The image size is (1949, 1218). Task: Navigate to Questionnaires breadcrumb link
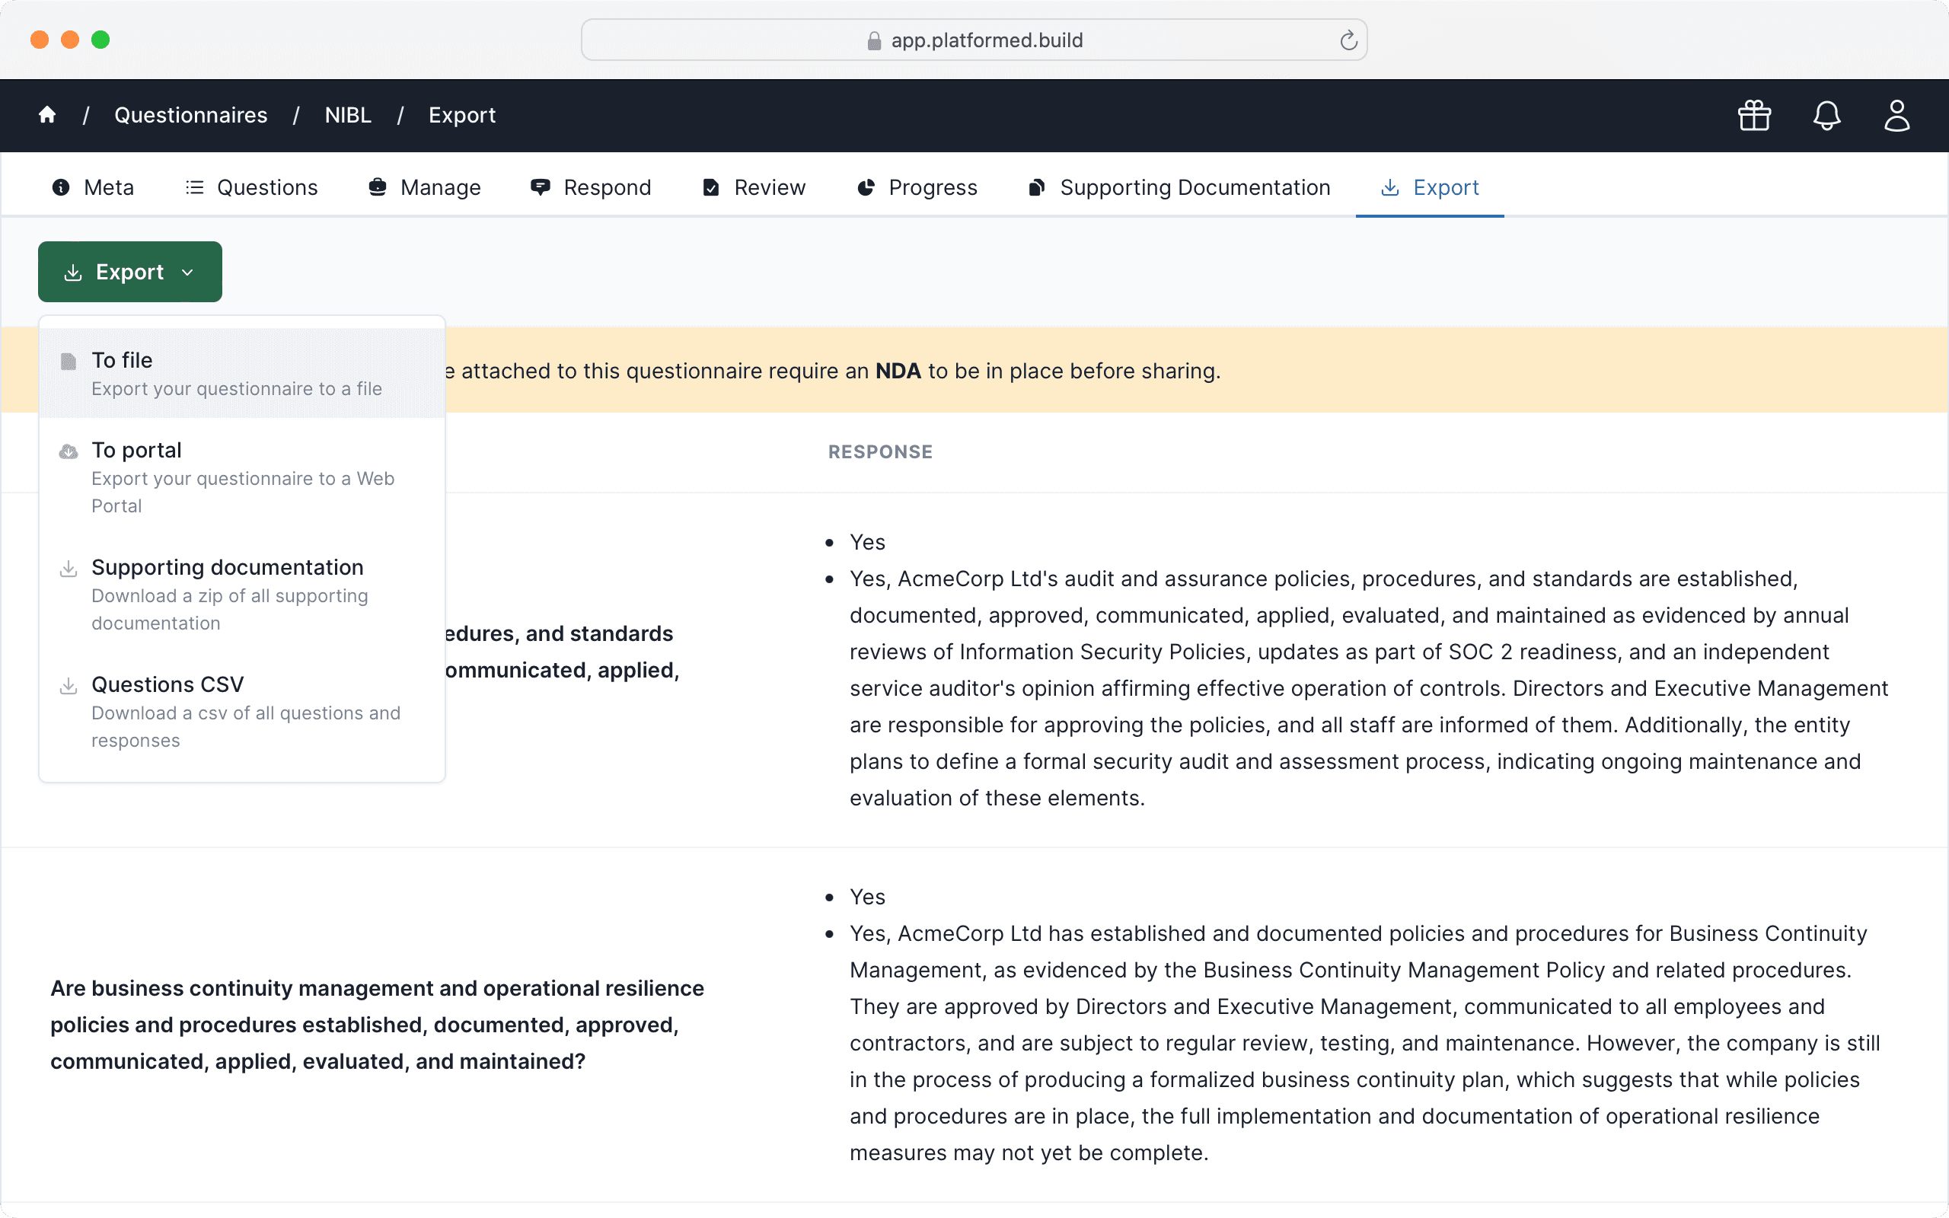(x=191, y=115)
